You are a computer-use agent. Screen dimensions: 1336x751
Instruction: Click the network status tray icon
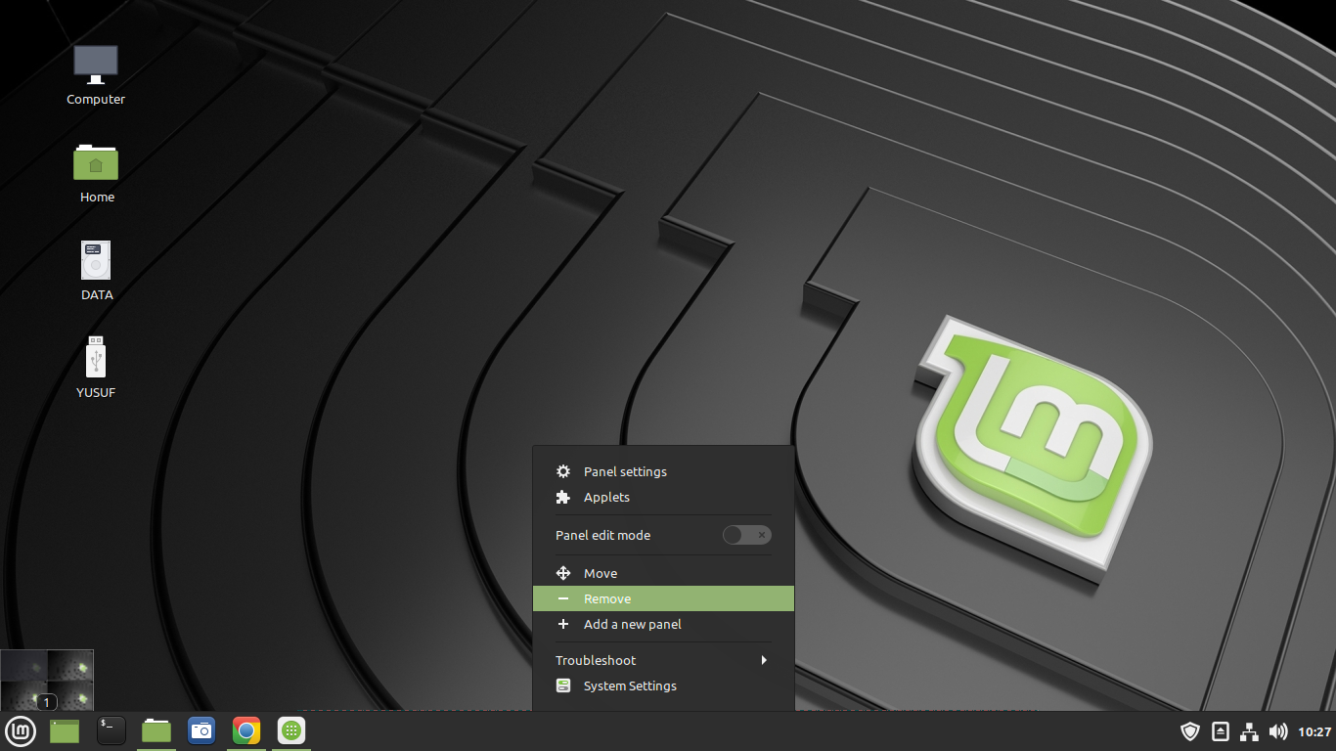pyautogui.click(x=1249, y=731)
